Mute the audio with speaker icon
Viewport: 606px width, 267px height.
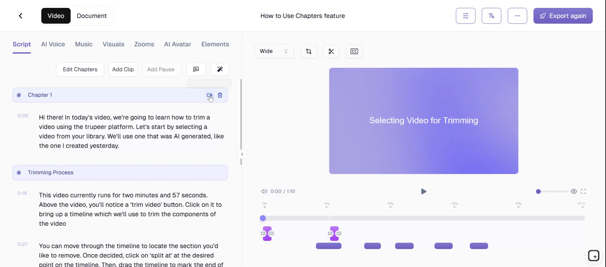tap(264, 191)
